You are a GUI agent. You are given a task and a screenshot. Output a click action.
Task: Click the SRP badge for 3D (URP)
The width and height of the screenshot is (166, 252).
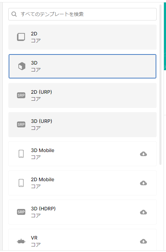pos(21,124)
